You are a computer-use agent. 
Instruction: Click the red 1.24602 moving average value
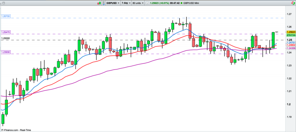[x=291, y=45]
